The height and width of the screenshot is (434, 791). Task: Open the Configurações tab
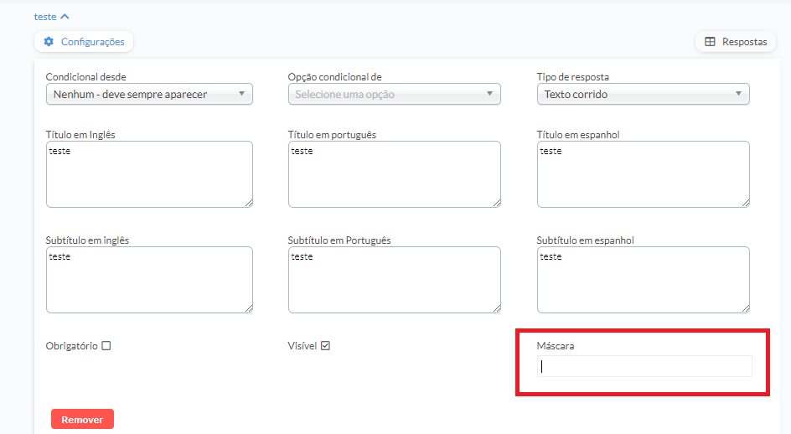click(x=84, y=41)
